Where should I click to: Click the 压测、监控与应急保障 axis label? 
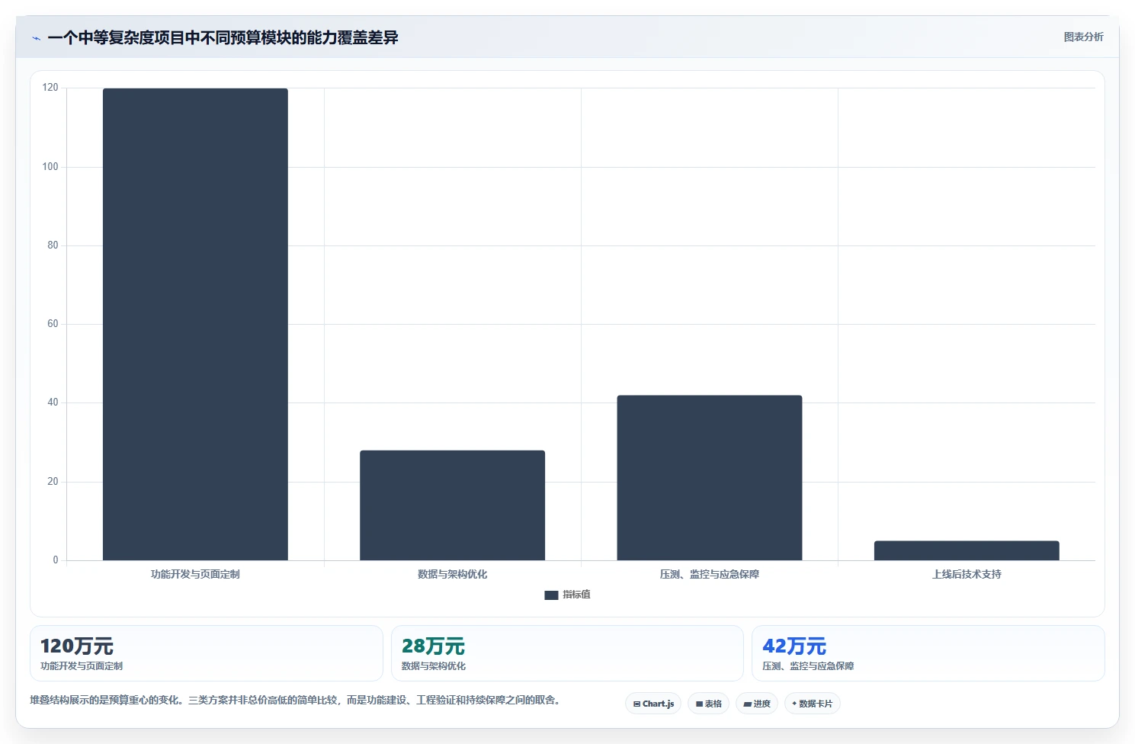[709, 574]
